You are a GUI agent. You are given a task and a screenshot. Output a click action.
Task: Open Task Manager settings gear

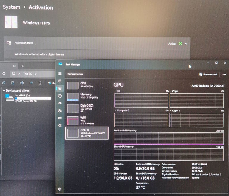[x=60, y=189]
